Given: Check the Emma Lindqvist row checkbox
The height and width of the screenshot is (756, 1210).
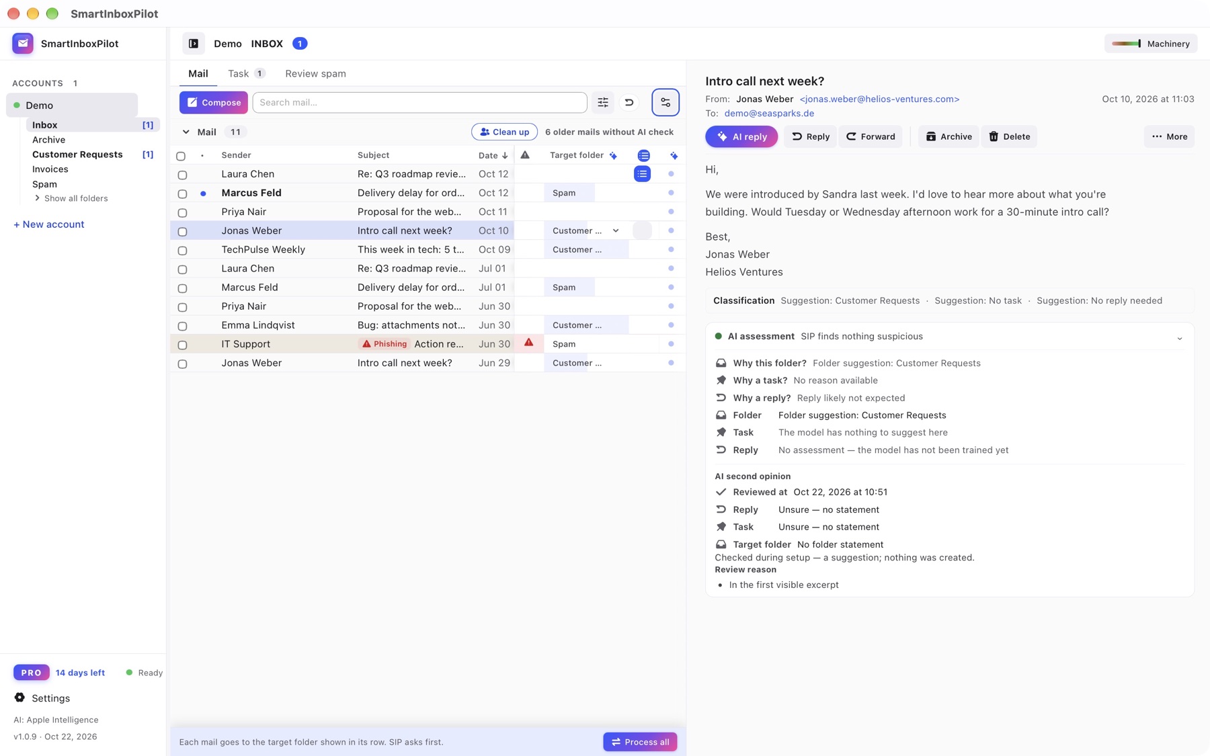Looking at the screenshot, I should pyautogui.click(x=182, y=326).
